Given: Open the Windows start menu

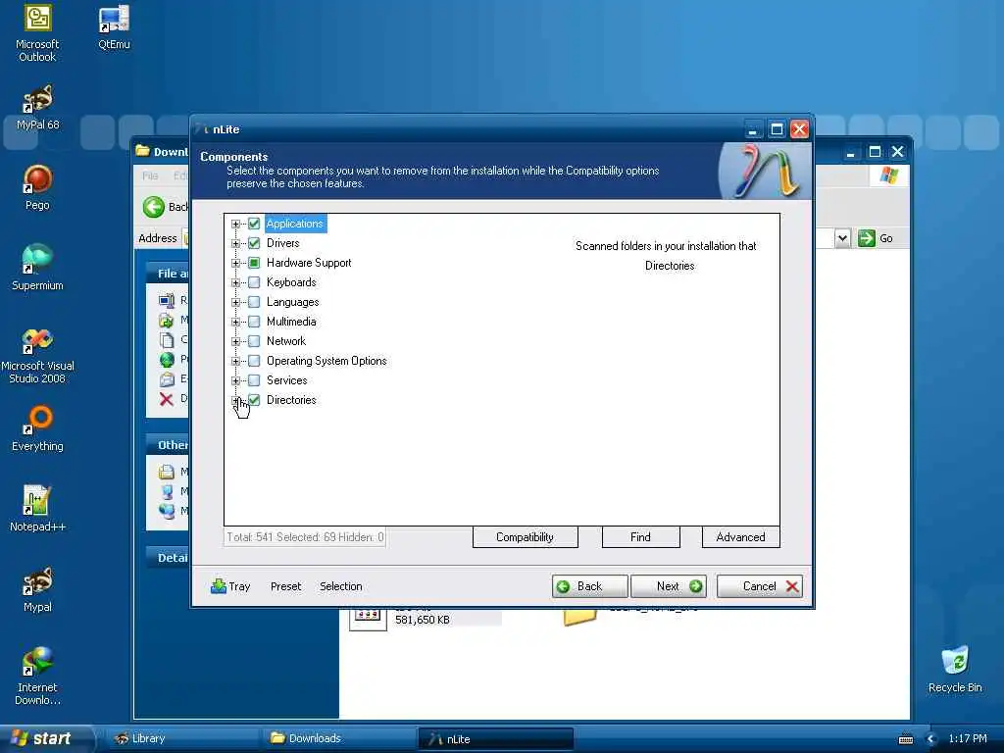Looking at the screenshot, I should (x=45, y=739).
